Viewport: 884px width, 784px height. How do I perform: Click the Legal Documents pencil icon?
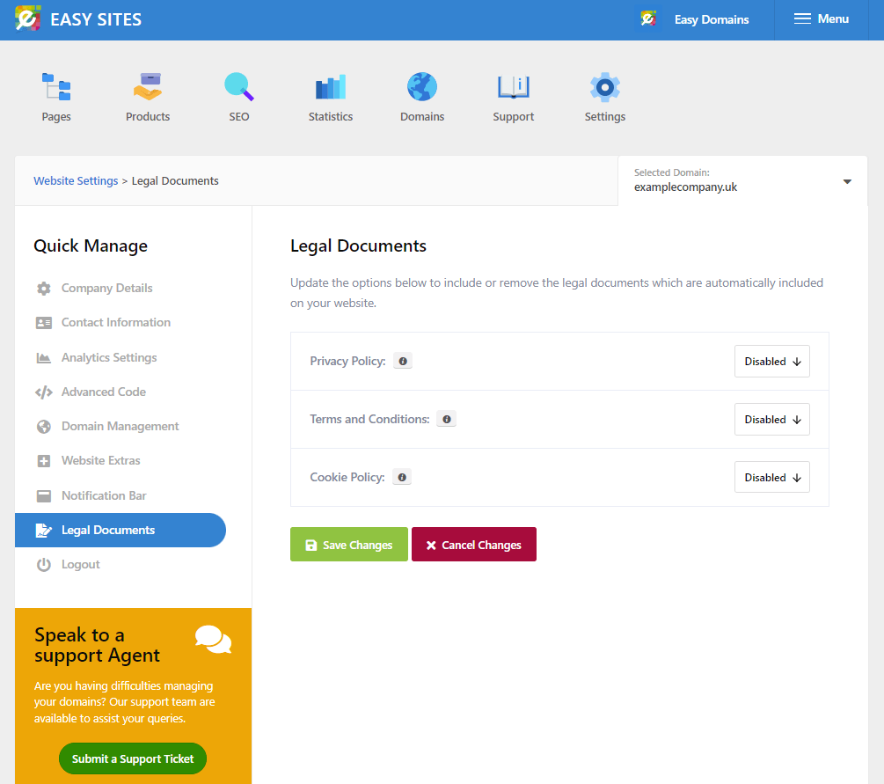click(44, 531)
